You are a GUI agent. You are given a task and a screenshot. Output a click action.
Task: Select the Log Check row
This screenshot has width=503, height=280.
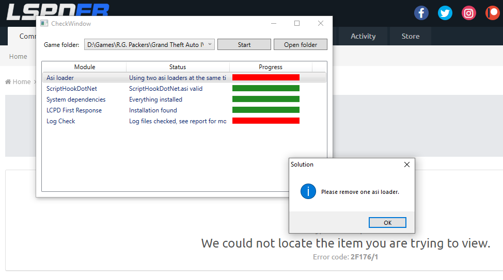pyautogui.click(x=184, y=121)
